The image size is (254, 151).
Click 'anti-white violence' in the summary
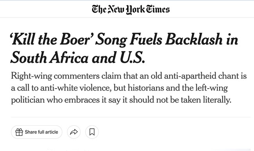[76, 88]
